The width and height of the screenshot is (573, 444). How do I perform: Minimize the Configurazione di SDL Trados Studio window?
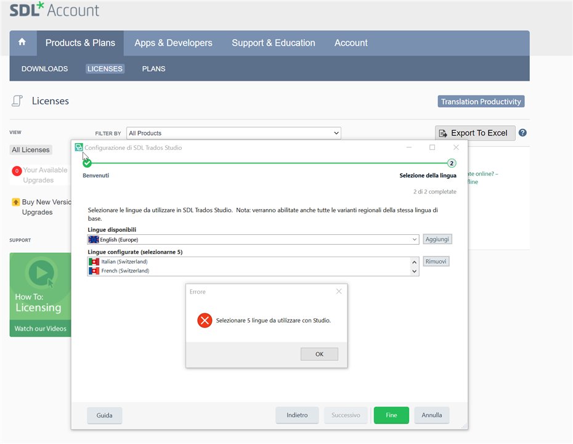tap(409, 147)
